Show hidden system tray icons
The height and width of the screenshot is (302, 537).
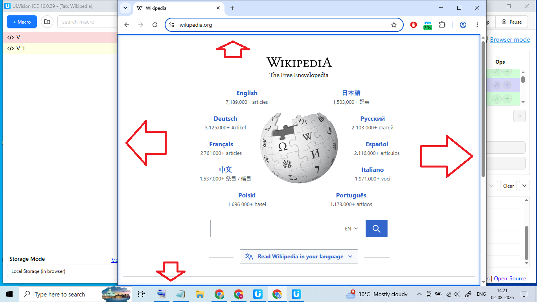(x=419, y=294)
